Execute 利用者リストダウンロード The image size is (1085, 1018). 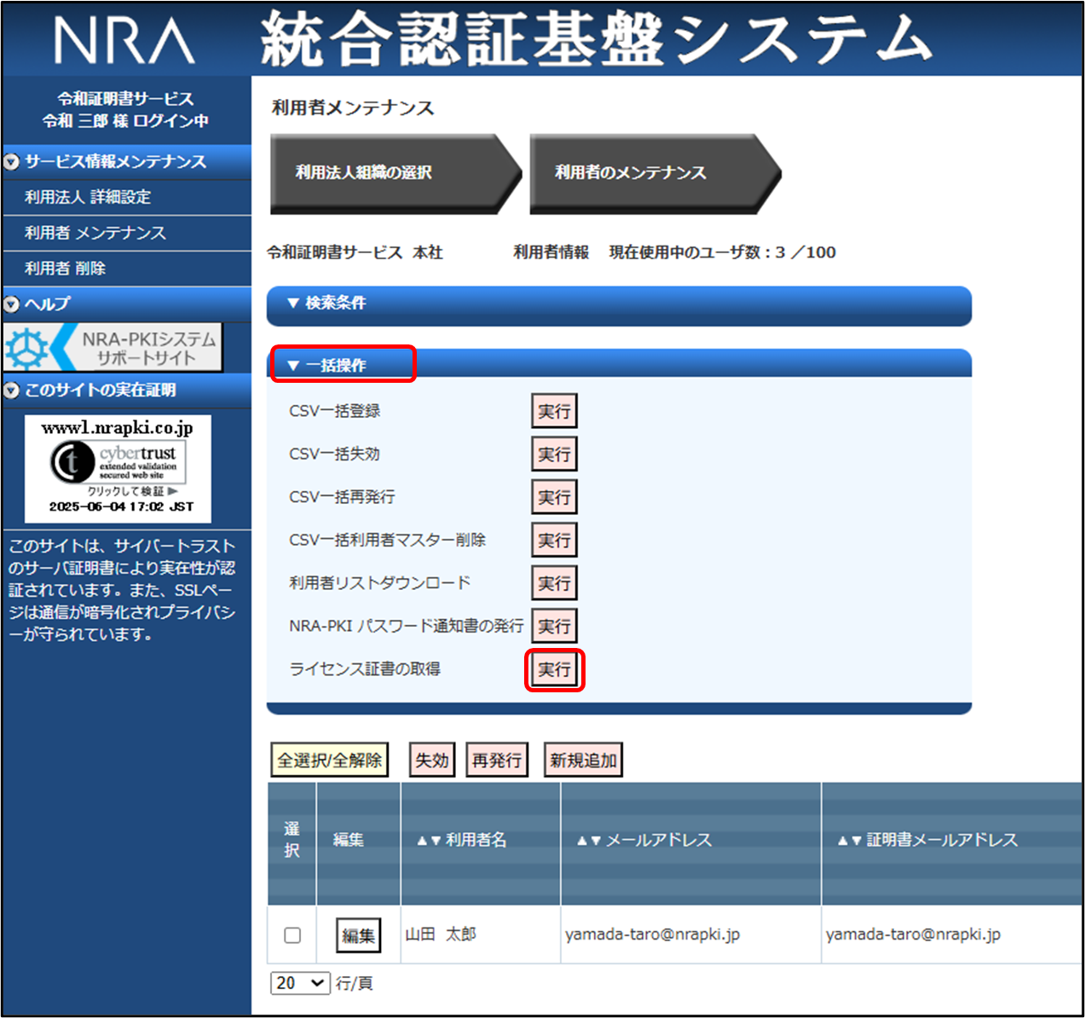click(x=554, y=584)
